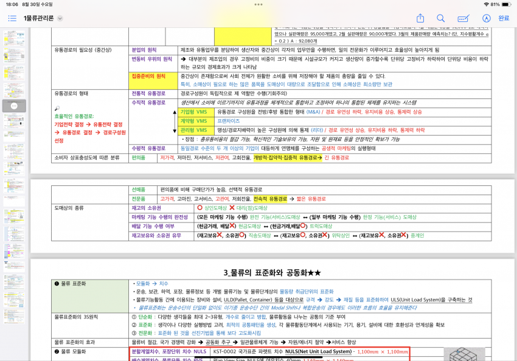517x361 pixels.
Task: Select the green text 직송도매상
Action: 260,236
